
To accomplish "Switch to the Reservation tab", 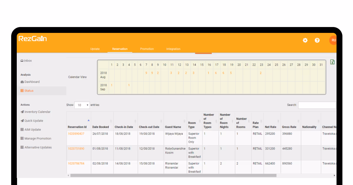I will point(120,49).
